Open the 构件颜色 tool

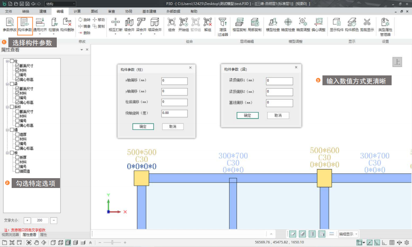coord(352,23)
